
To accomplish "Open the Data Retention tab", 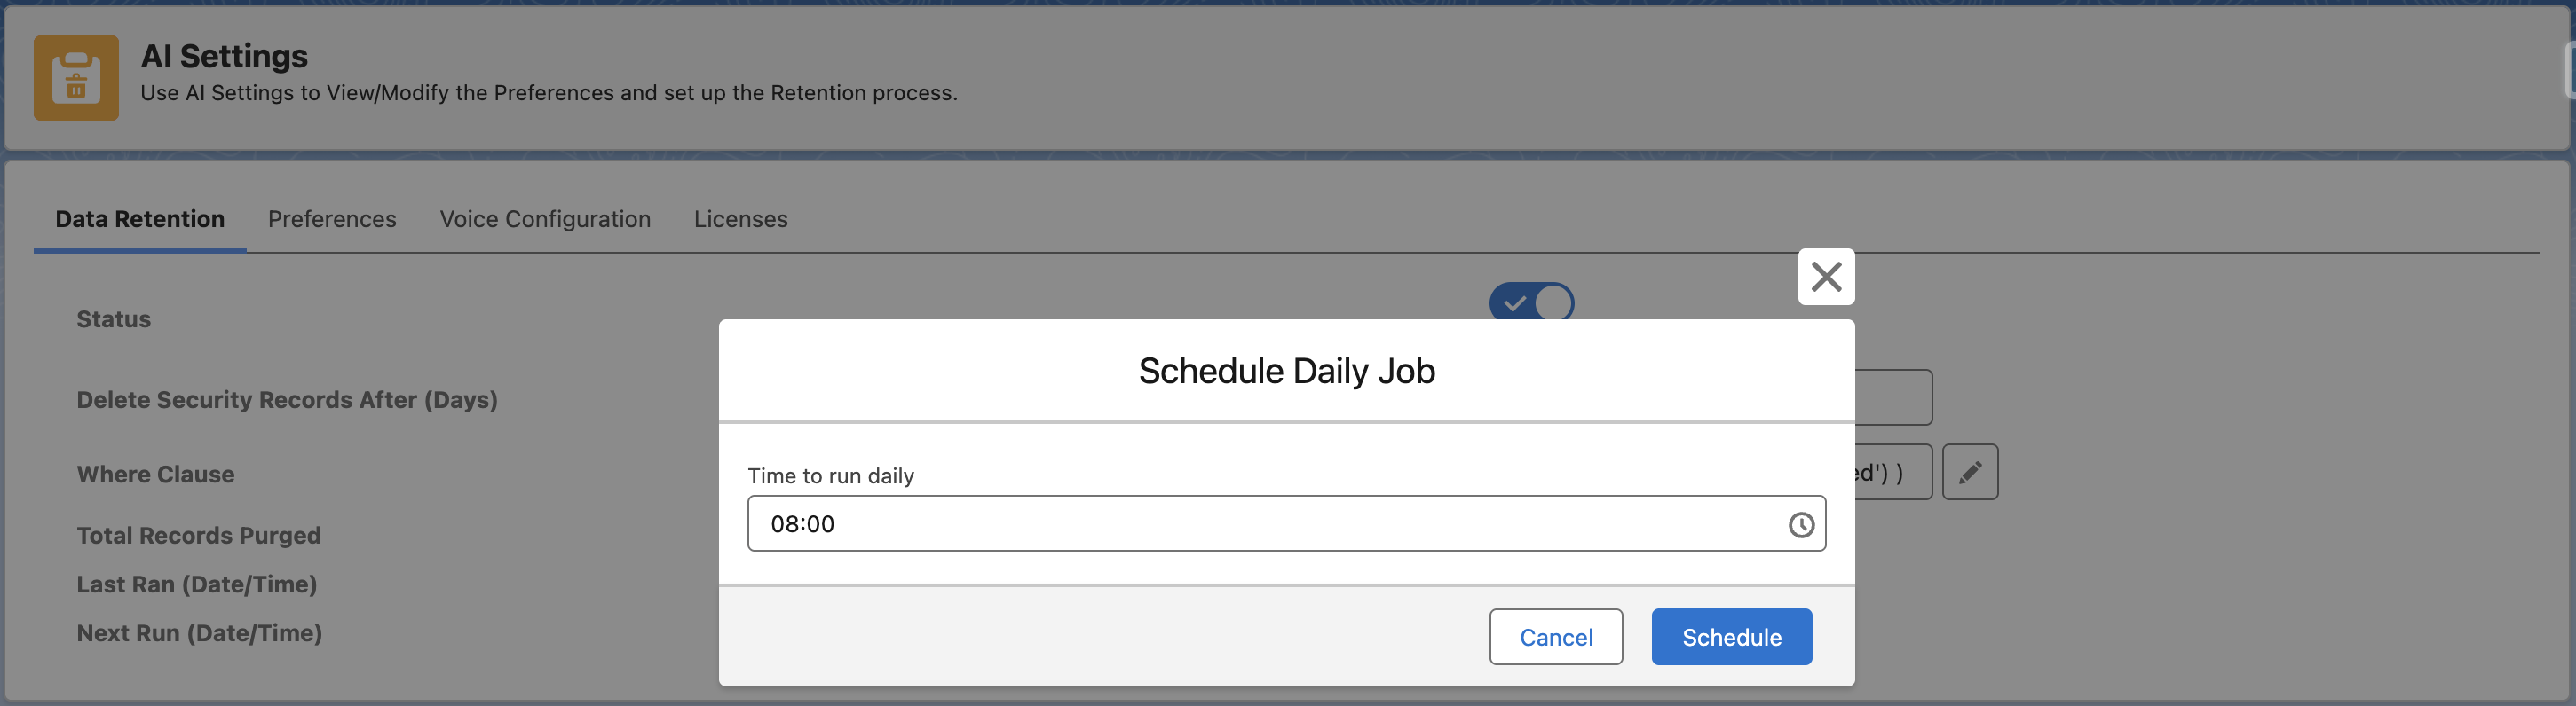I will [x=139, y=219].
